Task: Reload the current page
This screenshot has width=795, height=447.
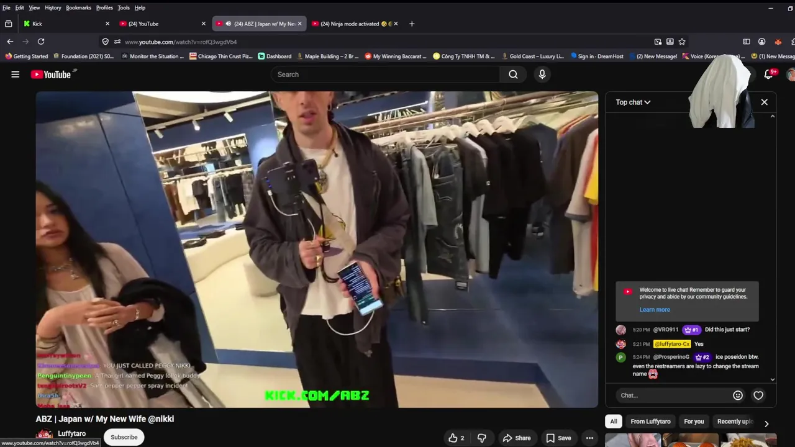Action: click(x=41, y=42)
